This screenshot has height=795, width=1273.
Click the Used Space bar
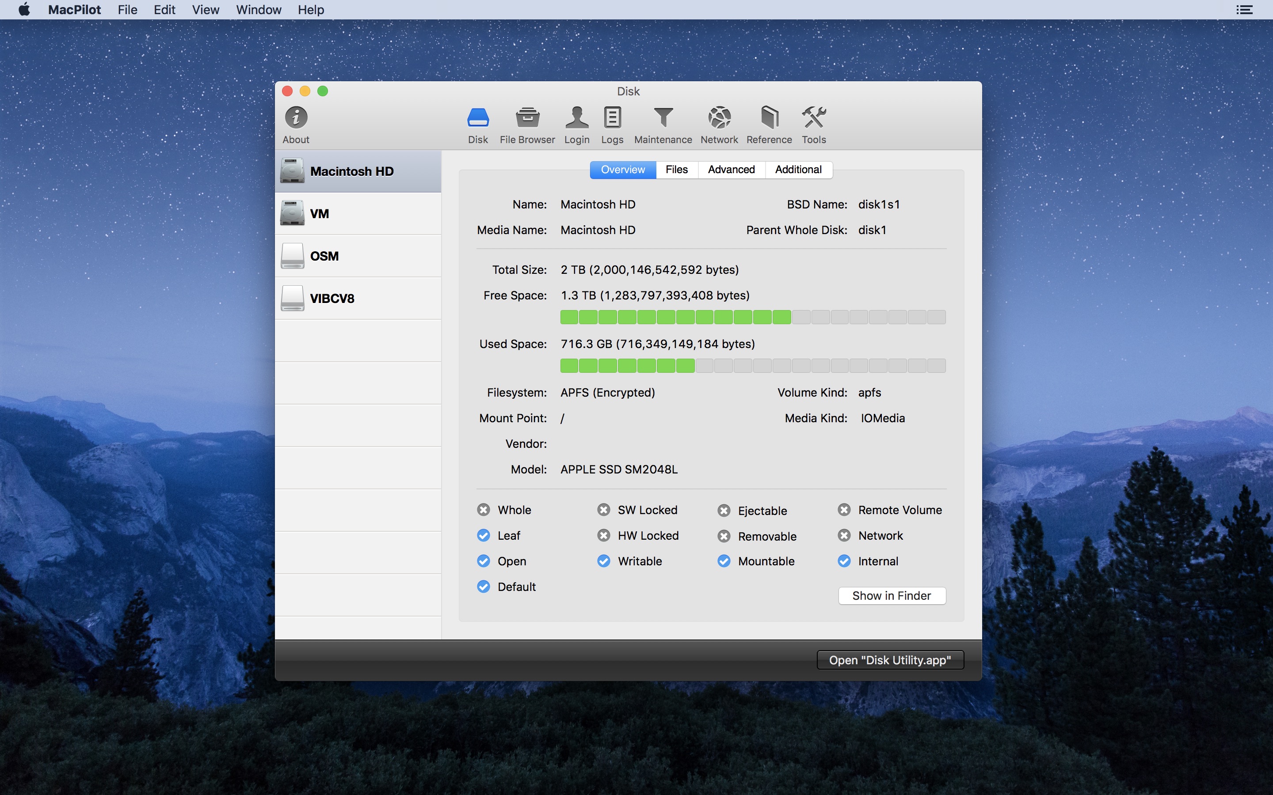(x=753, y=365)
